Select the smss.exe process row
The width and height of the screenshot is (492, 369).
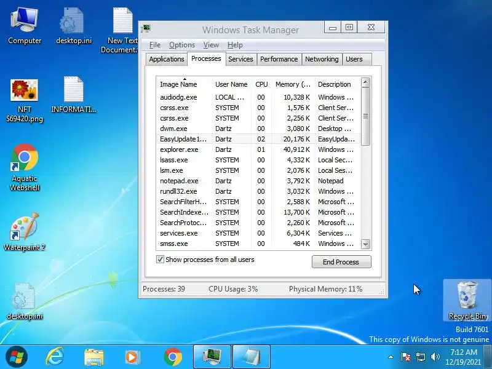(x=258, y=244)
